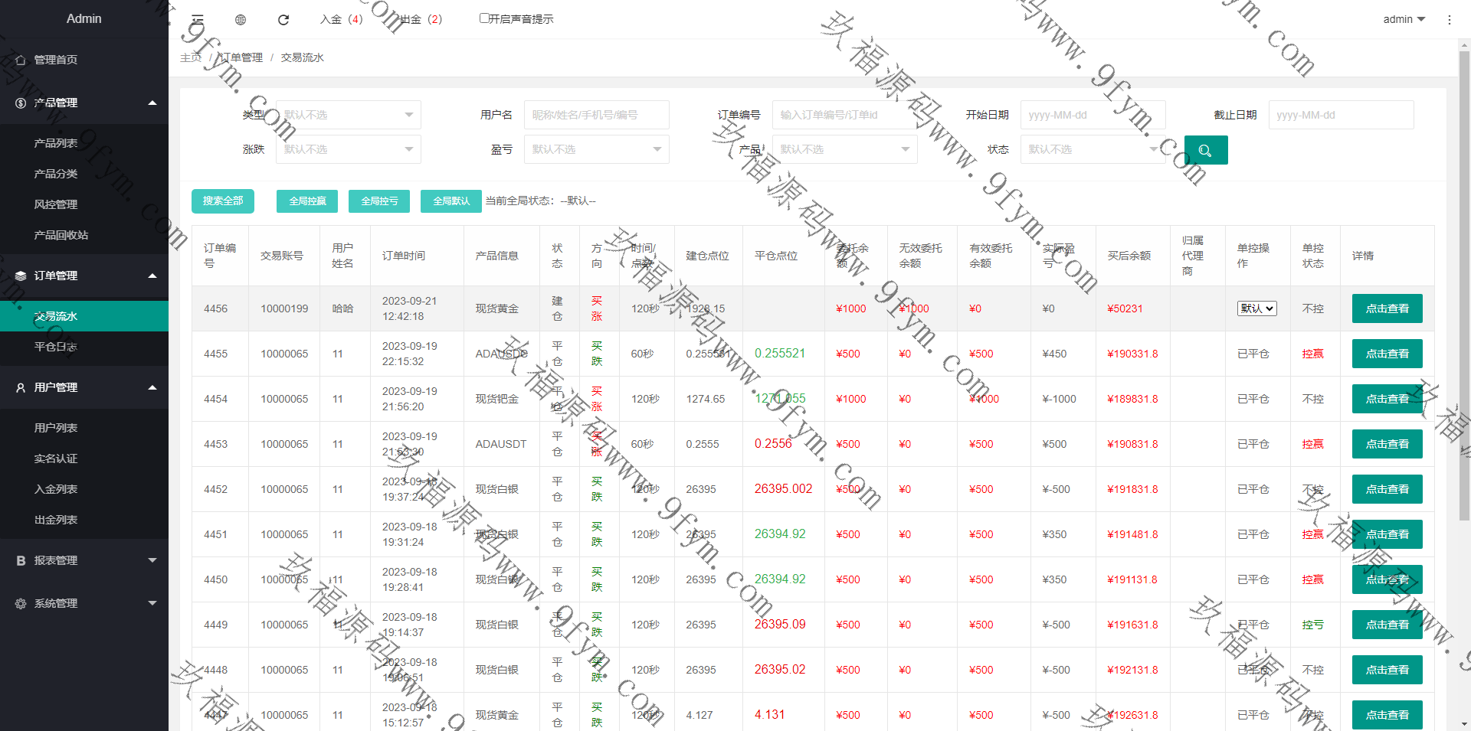Click the 全局控赢 button

[307, 201]
